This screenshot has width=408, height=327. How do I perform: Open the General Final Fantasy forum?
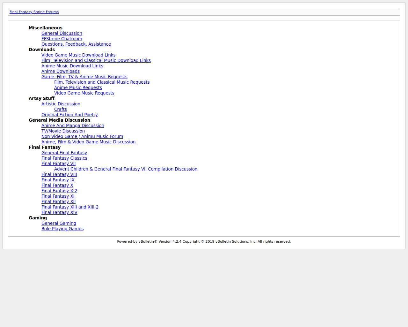point(64,153)
